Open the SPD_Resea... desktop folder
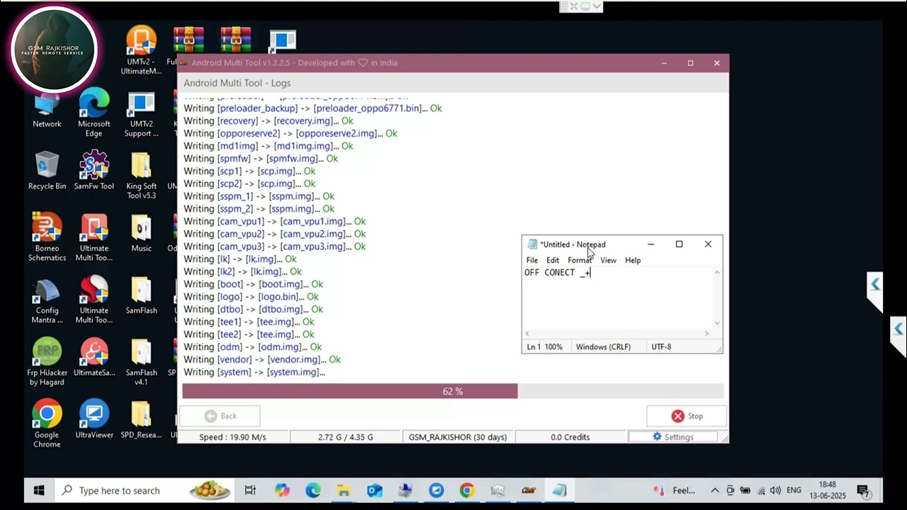907x510 pixels. (141, 420)
